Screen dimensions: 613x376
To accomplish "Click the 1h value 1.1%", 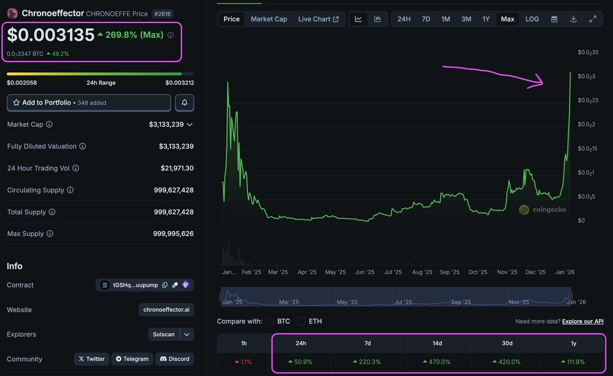I will (x=243, y=362).
